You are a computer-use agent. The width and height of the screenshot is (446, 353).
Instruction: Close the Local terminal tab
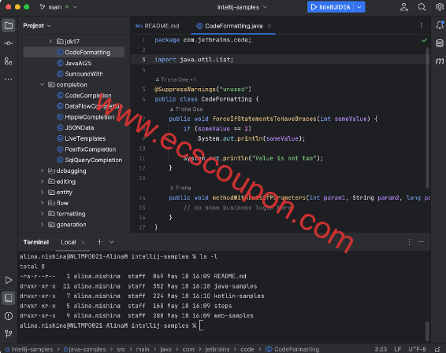coord(83,242)
